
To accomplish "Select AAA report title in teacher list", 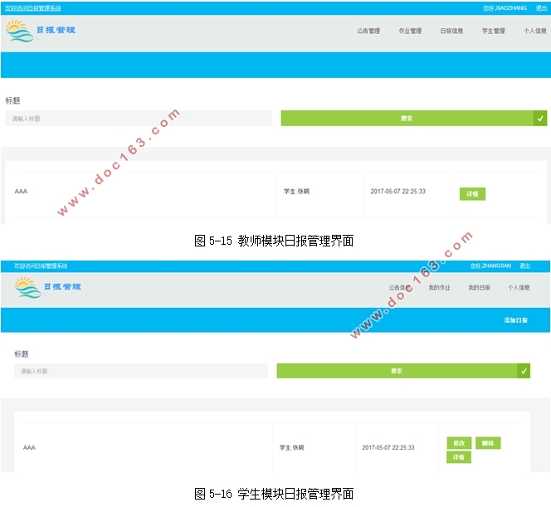I will click(21, 192).
